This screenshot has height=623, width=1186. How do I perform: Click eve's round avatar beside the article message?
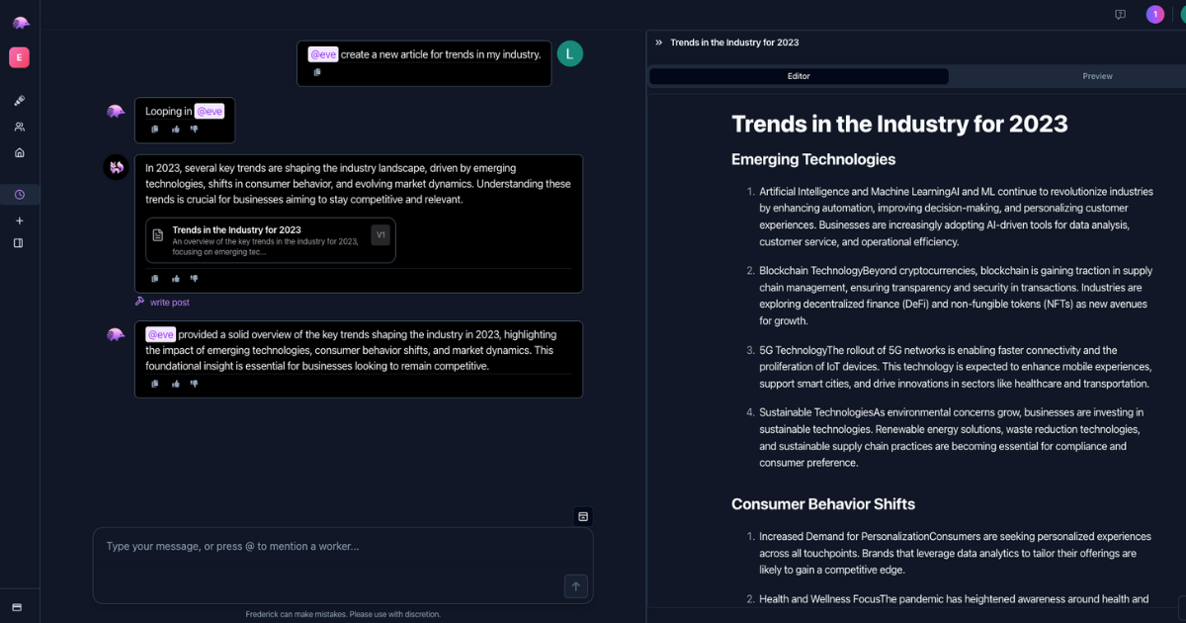[x=117, y=167]
